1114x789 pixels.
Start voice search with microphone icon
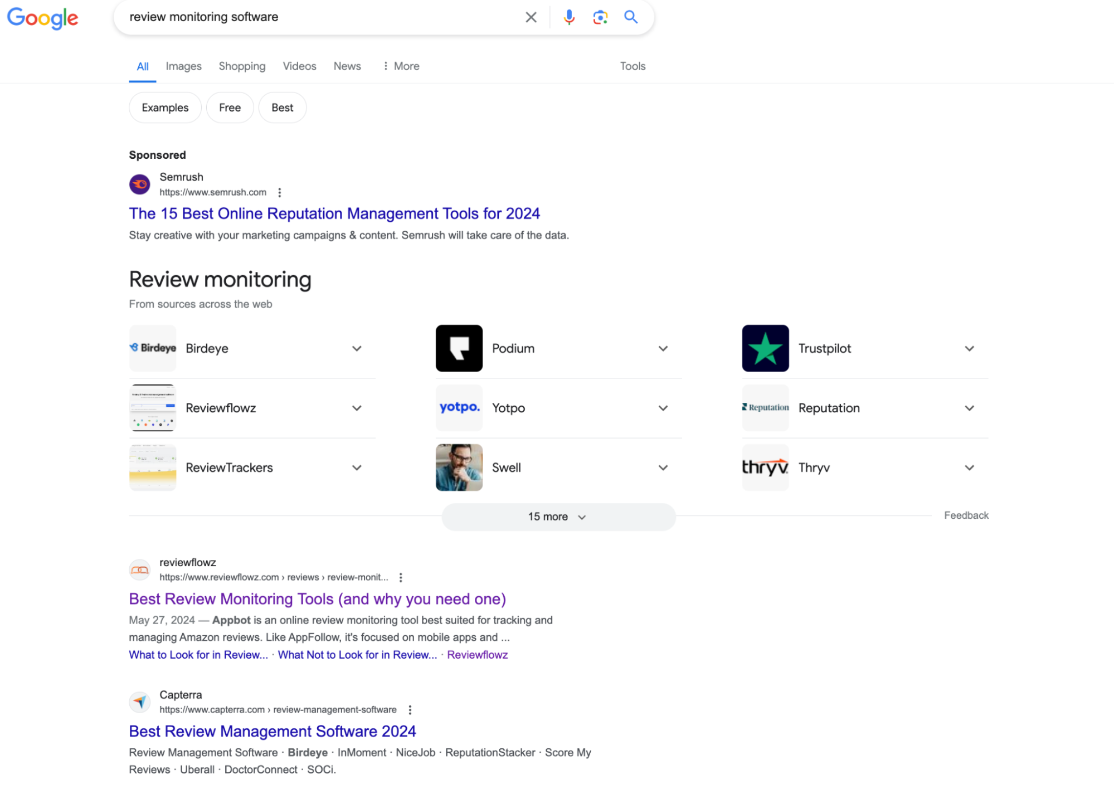(568, 17)
